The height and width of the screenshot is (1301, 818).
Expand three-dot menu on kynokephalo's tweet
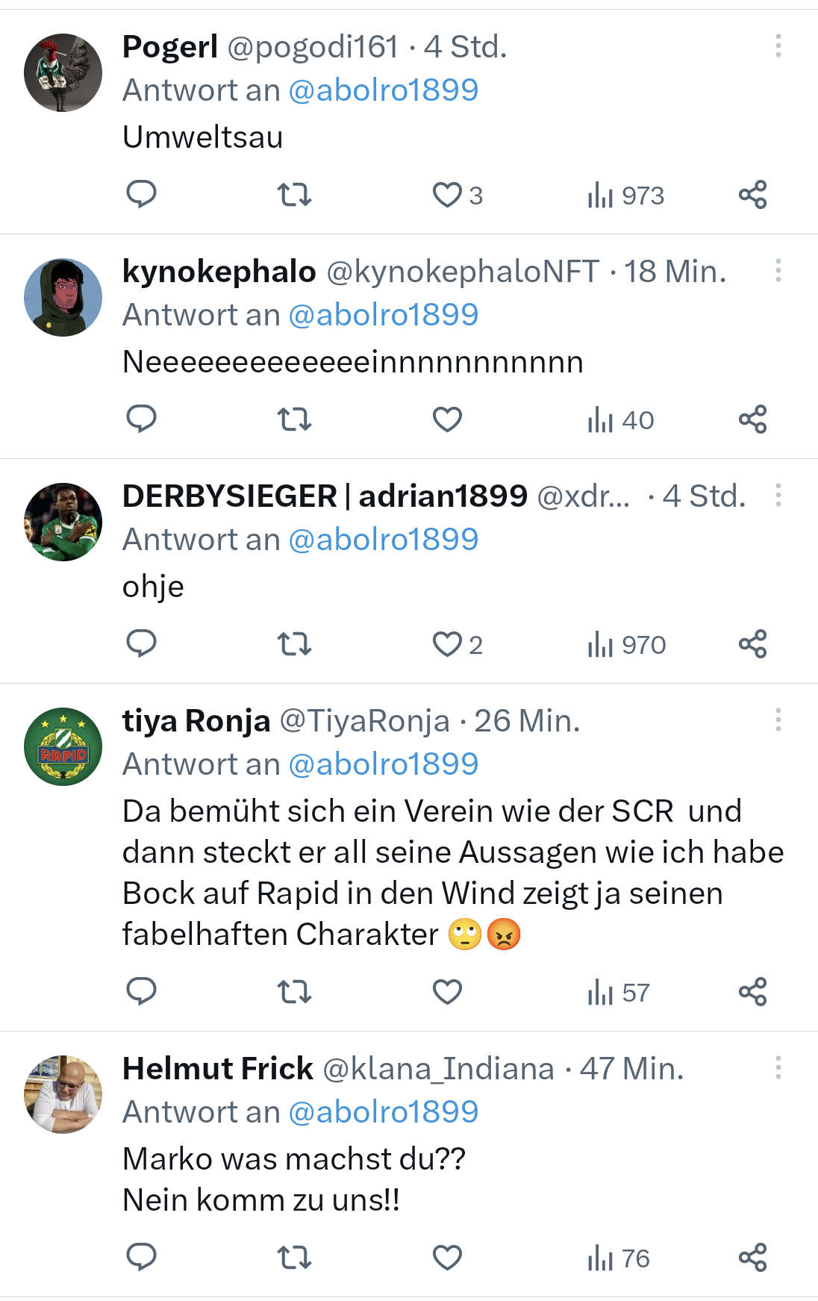click(778, 271)
